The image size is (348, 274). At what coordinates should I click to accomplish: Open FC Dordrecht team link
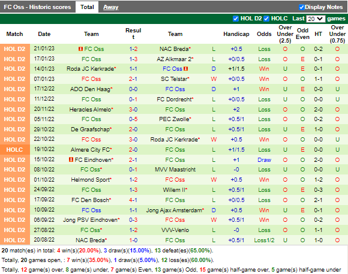(174, 100)
